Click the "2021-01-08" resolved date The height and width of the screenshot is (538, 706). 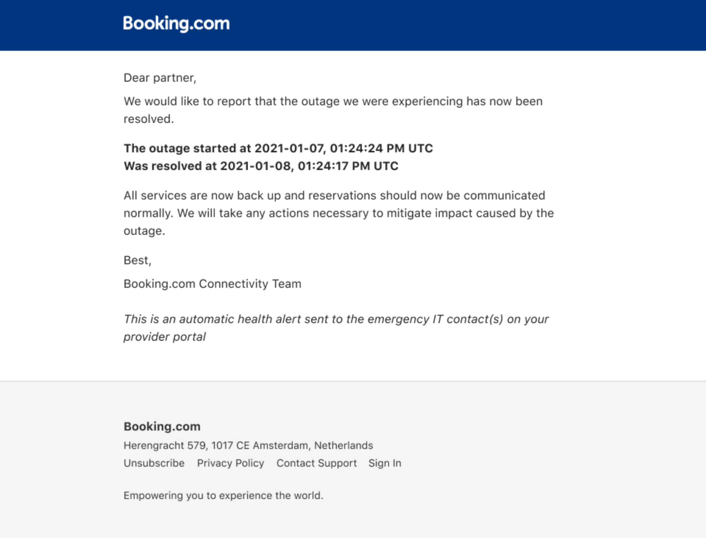(256, 166)
